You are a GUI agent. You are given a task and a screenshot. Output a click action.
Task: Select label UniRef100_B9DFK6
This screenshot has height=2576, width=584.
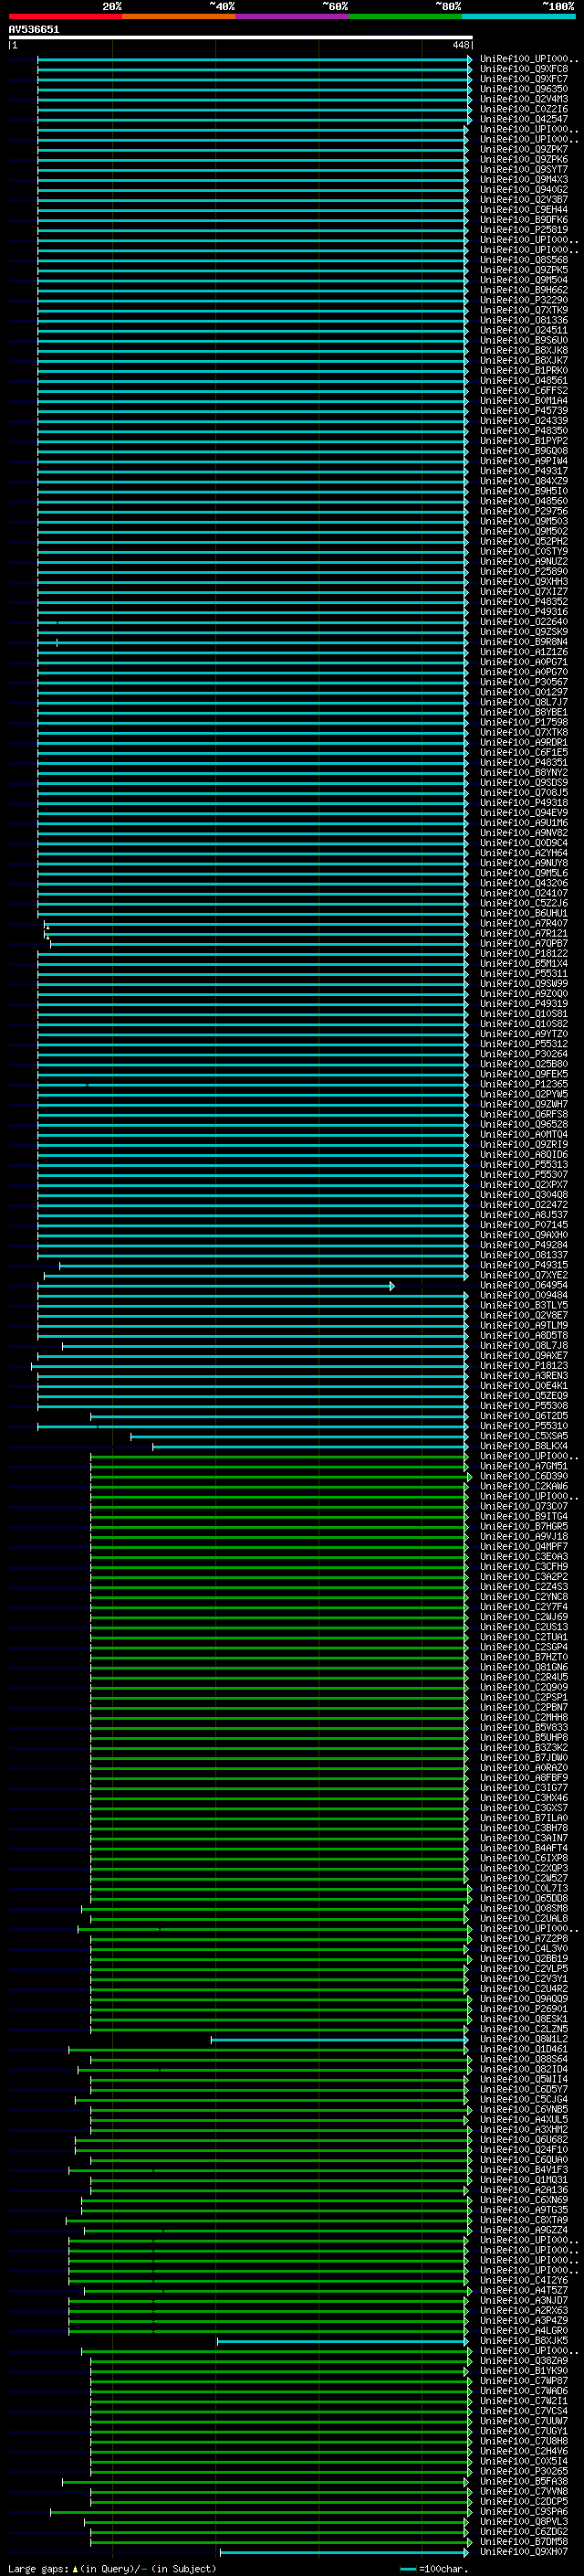click(524, 219)
